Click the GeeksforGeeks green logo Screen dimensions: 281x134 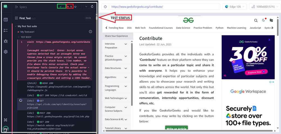[188, 20]
